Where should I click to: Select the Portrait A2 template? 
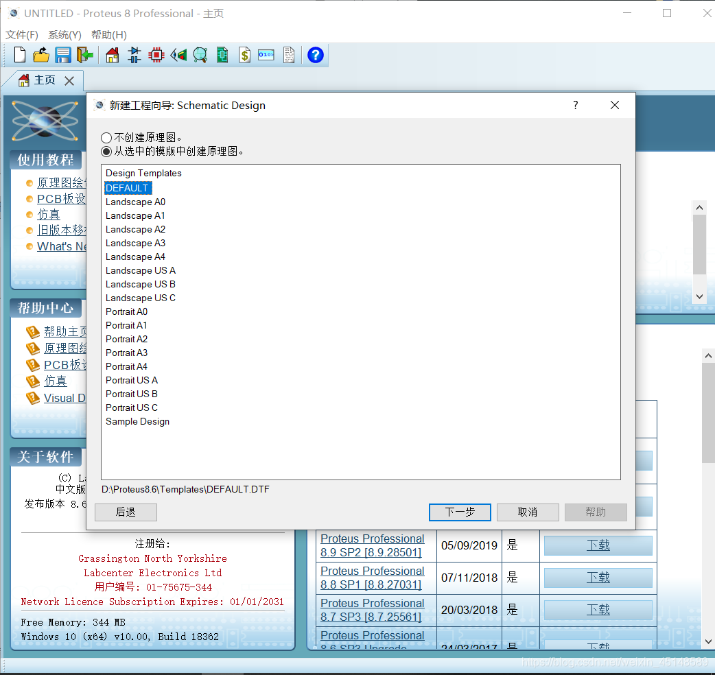pos(127,339)
